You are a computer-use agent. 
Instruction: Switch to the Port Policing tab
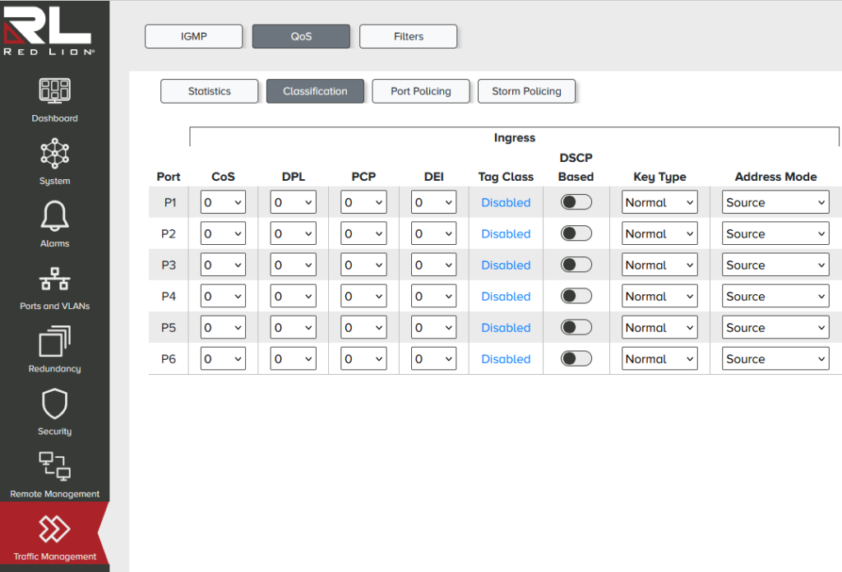coord(420,91)
